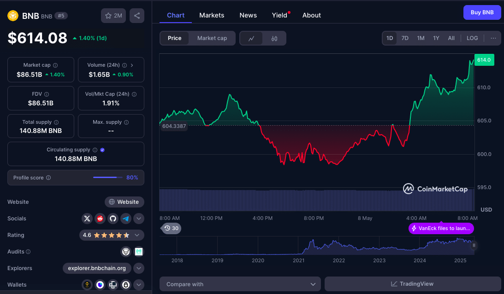Open the Chart tab
The width and height of the screenshot is (504, 294).
click(x=176, y=15)
